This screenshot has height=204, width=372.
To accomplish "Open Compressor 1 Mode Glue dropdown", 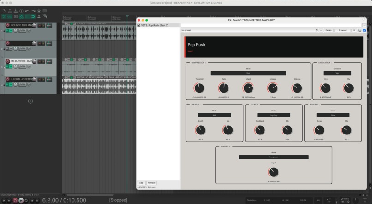I will pos(248,73).
